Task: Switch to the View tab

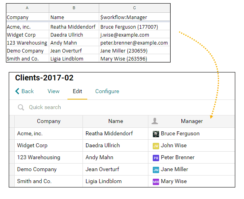Action: pyautogui.click(x=54, y=91)
